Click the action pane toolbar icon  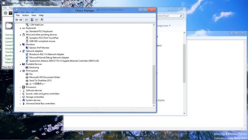click(36, 20)
